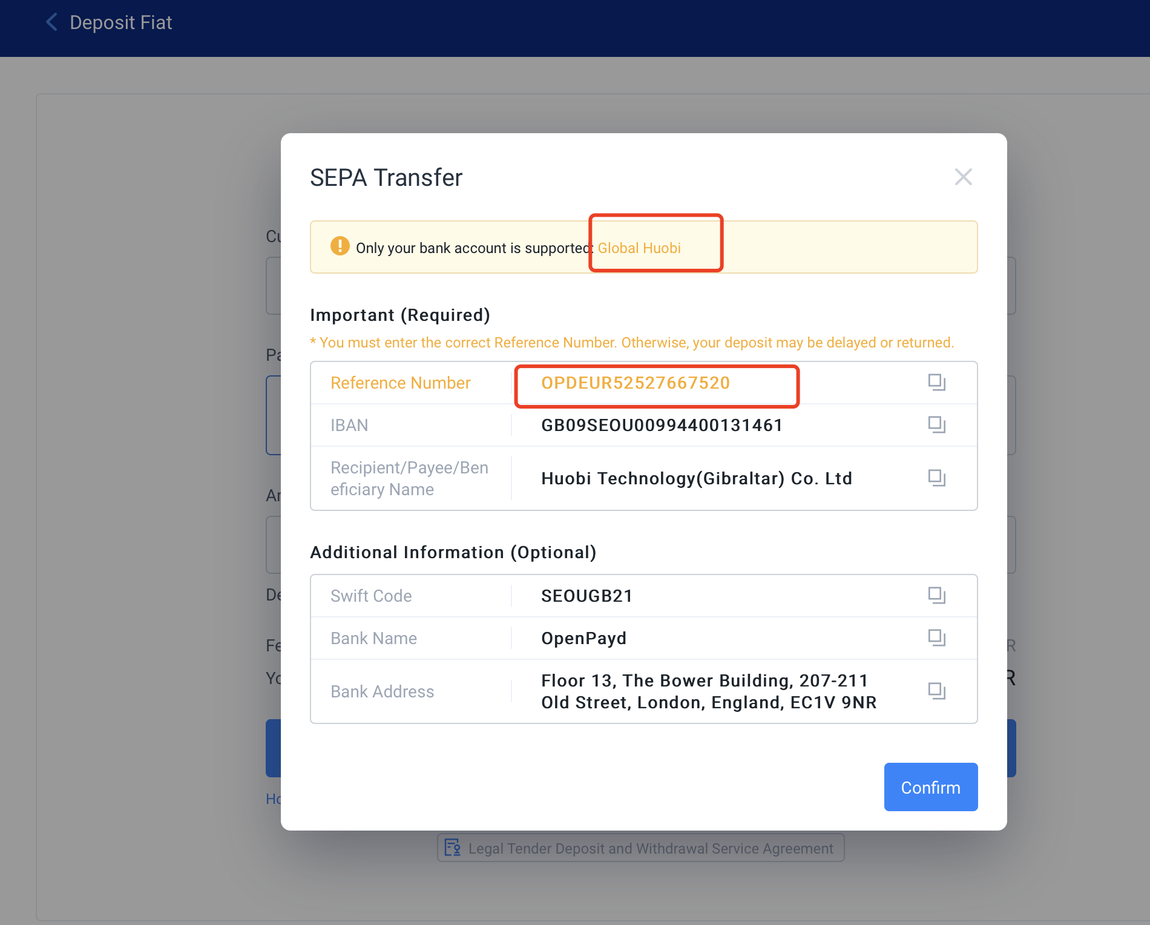Click the IBAN field label
Screen dimensions: 1150x925
(x=349, y=425)
